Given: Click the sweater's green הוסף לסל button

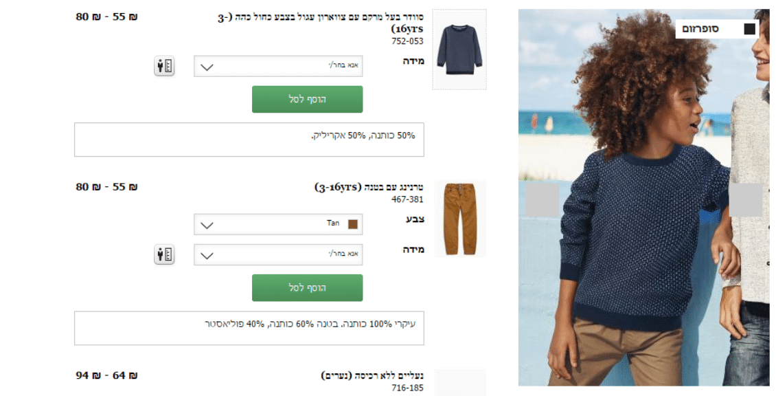Looking at the screenshot, I should (x=308, y=99).
